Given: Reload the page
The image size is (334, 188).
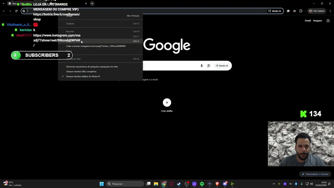Looking at the screenshot, I should click(x=16, y=11).
